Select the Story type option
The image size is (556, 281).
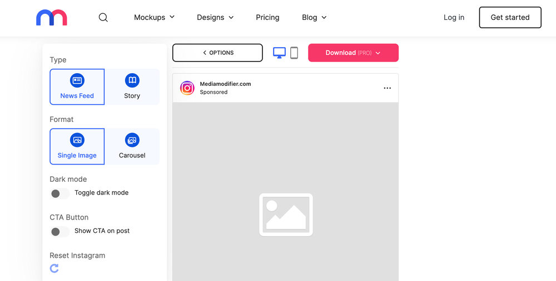132,87
